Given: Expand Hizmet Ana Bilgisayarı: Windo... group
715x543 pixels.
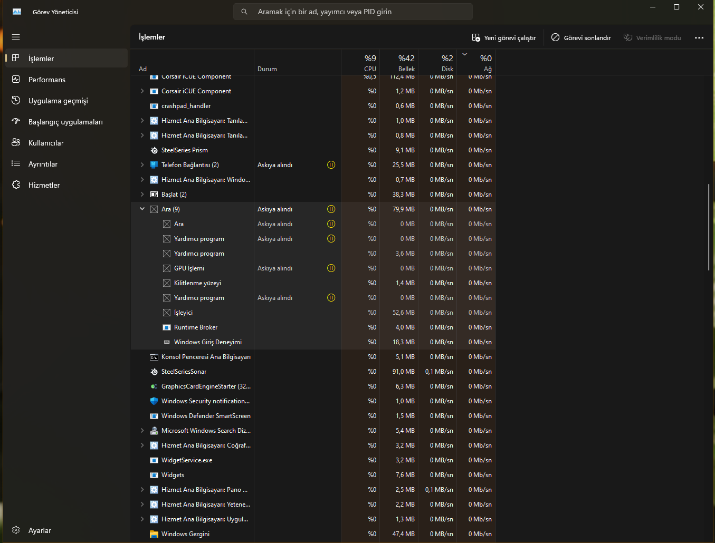Looking at the screenshot, I should point(142,180).
